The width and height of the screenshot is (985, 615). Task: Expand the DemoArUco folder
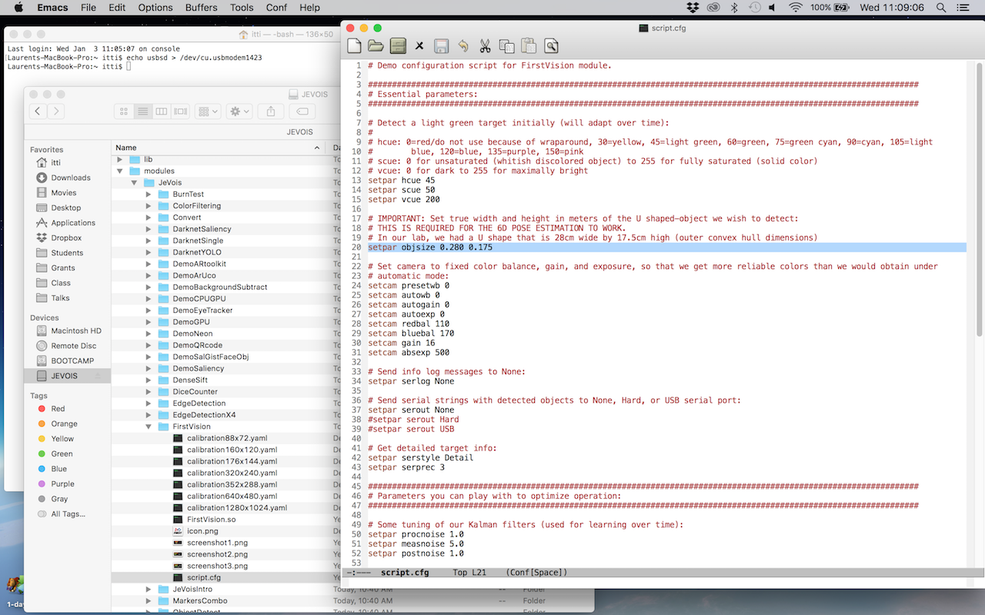(149, 275)
